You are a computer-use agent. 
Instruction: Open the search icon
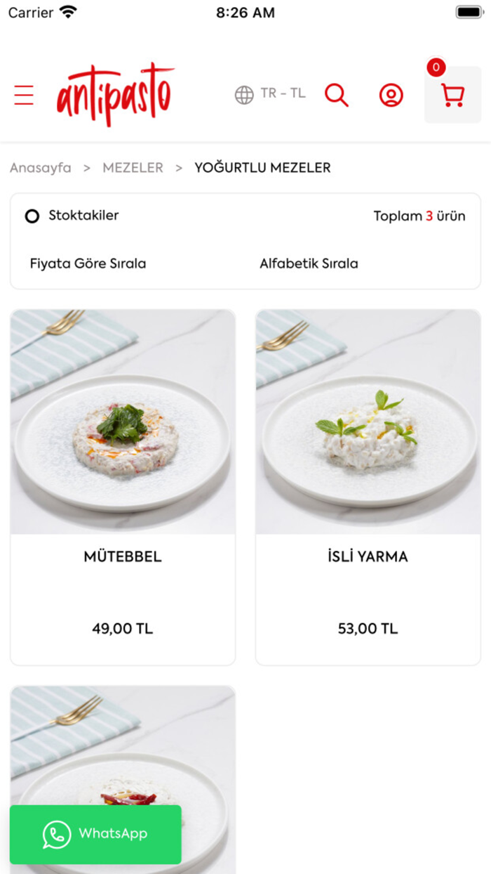[337, 95]
